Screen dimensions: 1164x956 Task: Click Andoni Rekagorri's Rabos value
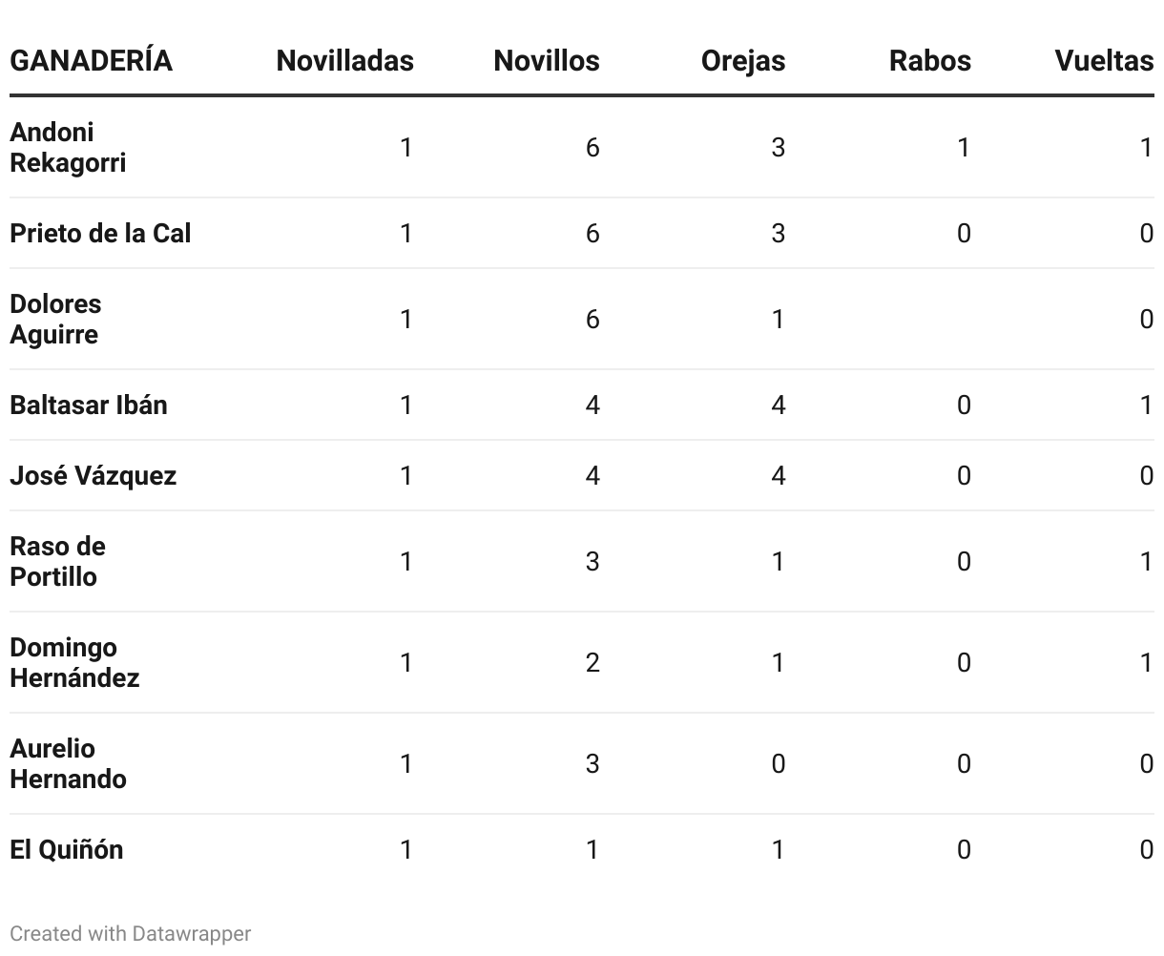963,147
